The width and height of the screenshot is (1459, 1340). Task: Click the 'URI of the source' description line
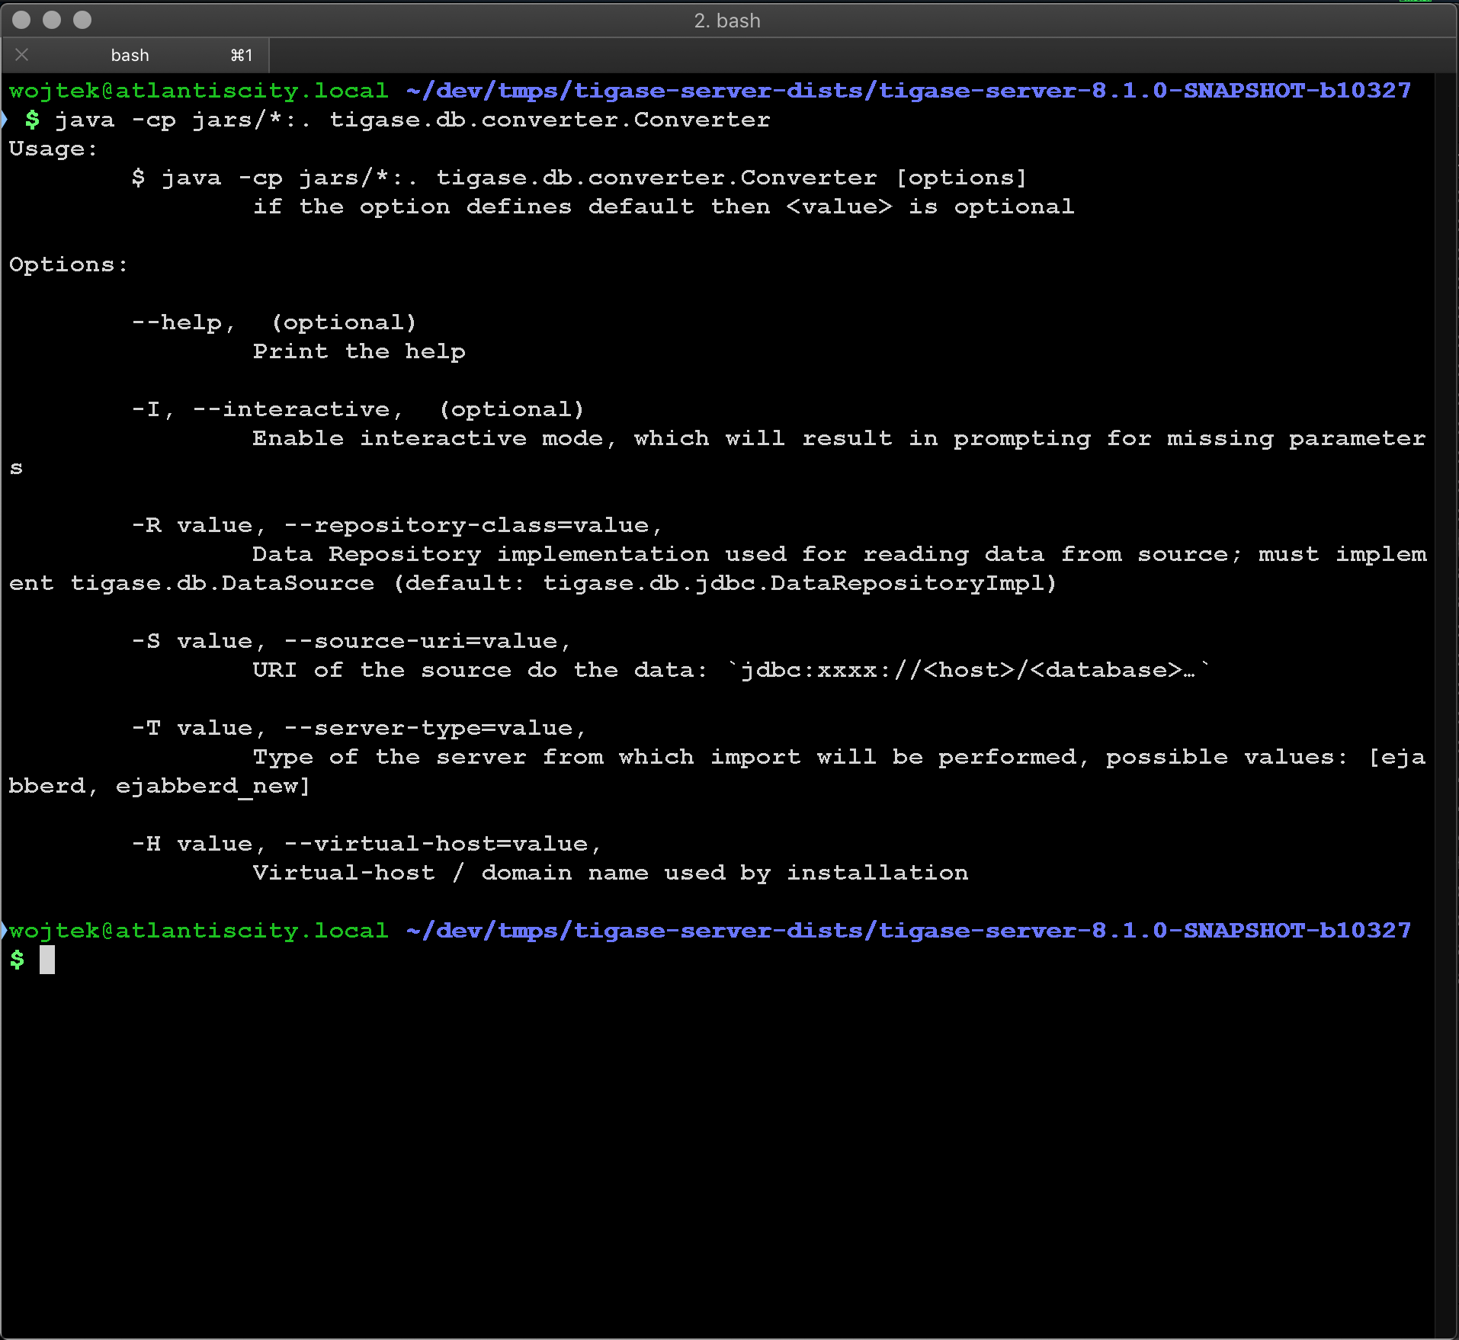click(732, 670)
